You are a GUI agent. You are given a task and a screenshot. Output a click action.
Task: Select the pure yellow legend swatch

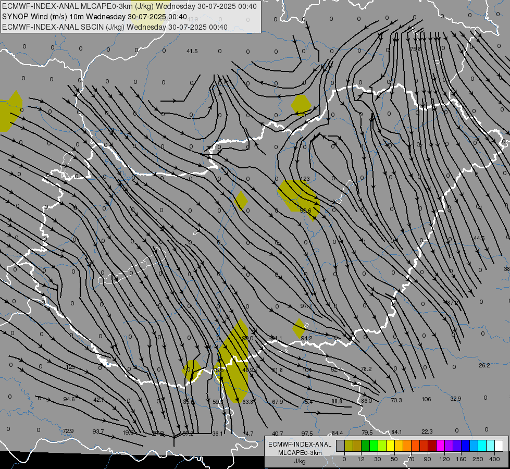[x=390, y=446]
